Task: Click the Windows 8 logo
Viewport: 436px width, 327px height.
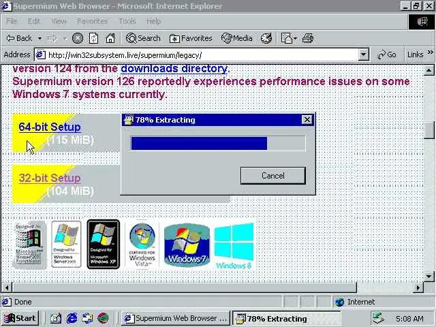Action: pos(234,246)
